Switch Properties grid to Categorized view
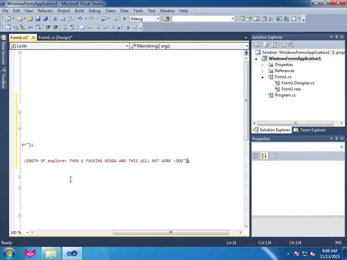347x260 pixels. point(256,156)
